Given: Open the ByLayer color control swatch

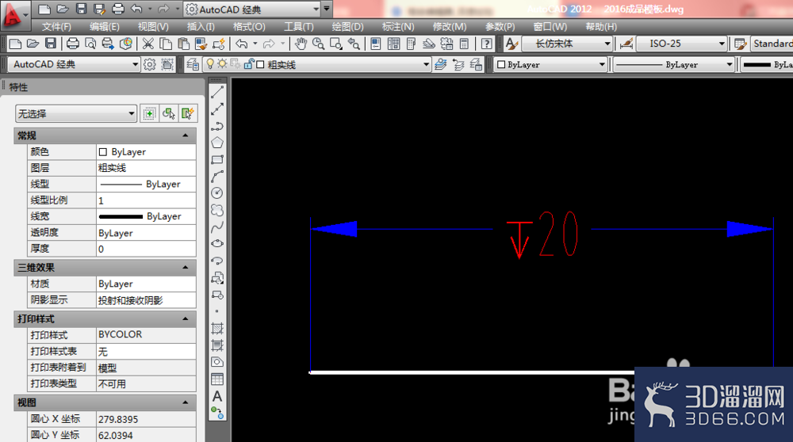Looking at the screenshot, I should pos(550,65).
